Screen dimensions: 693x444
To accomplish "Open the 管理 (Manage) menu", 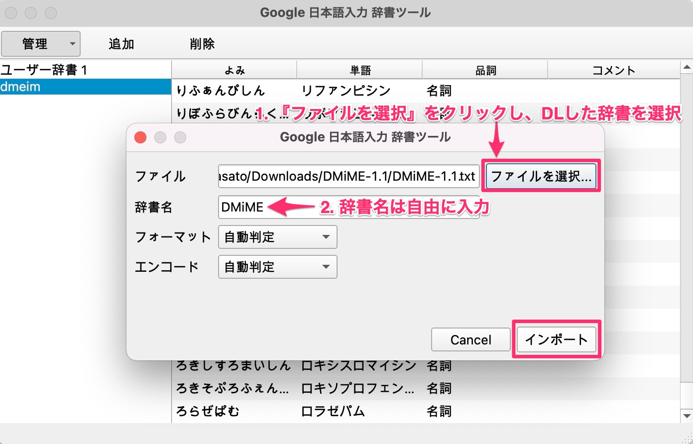I will 40,44.
